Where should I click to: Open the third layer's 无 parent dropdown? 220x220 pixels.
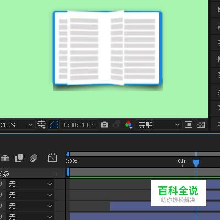[30, 206]
